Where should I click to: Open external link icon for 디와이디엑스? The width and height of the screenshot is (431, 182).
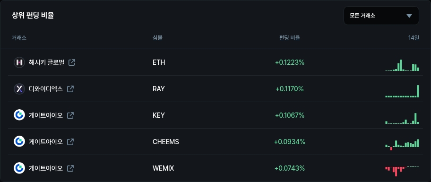point(70,89)
